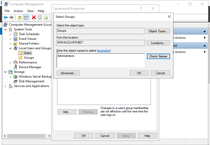
Task: Expand the Services and Applications node
Action: (6, 86)
